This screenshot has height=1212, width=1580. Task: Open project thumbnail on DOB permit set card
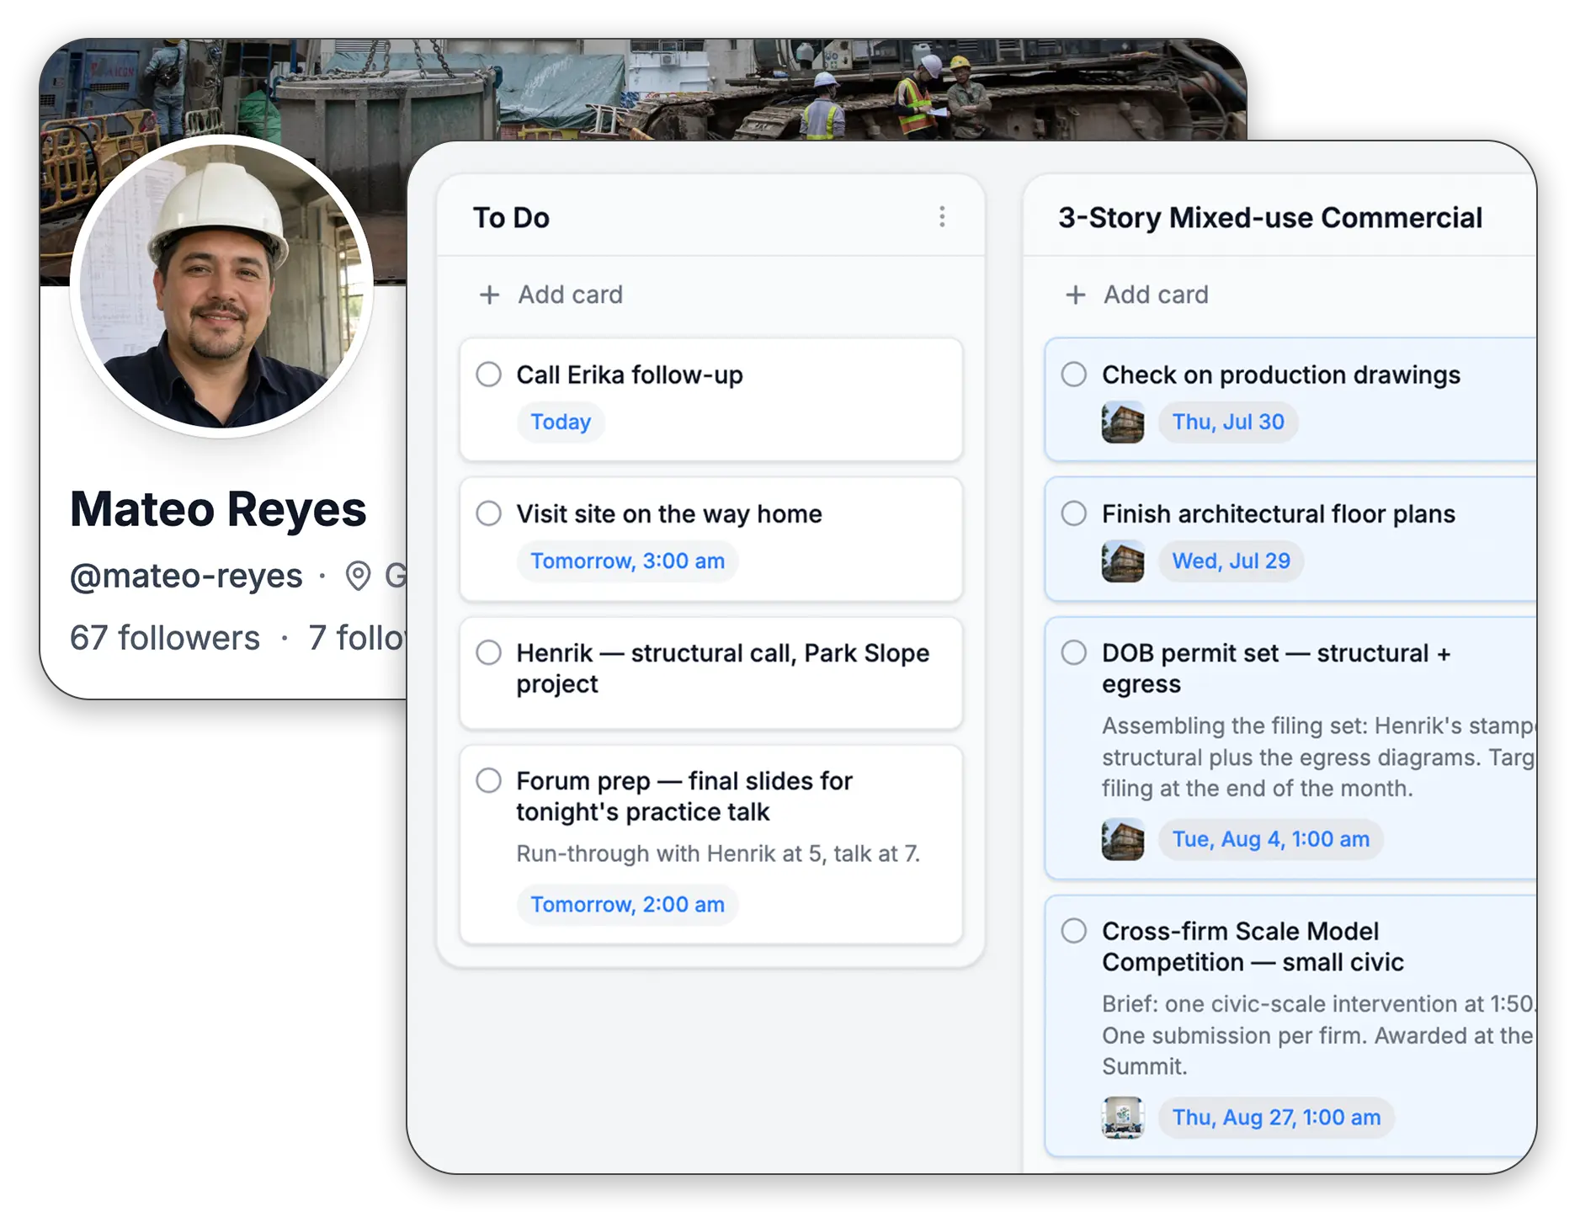click(1123, 839)
